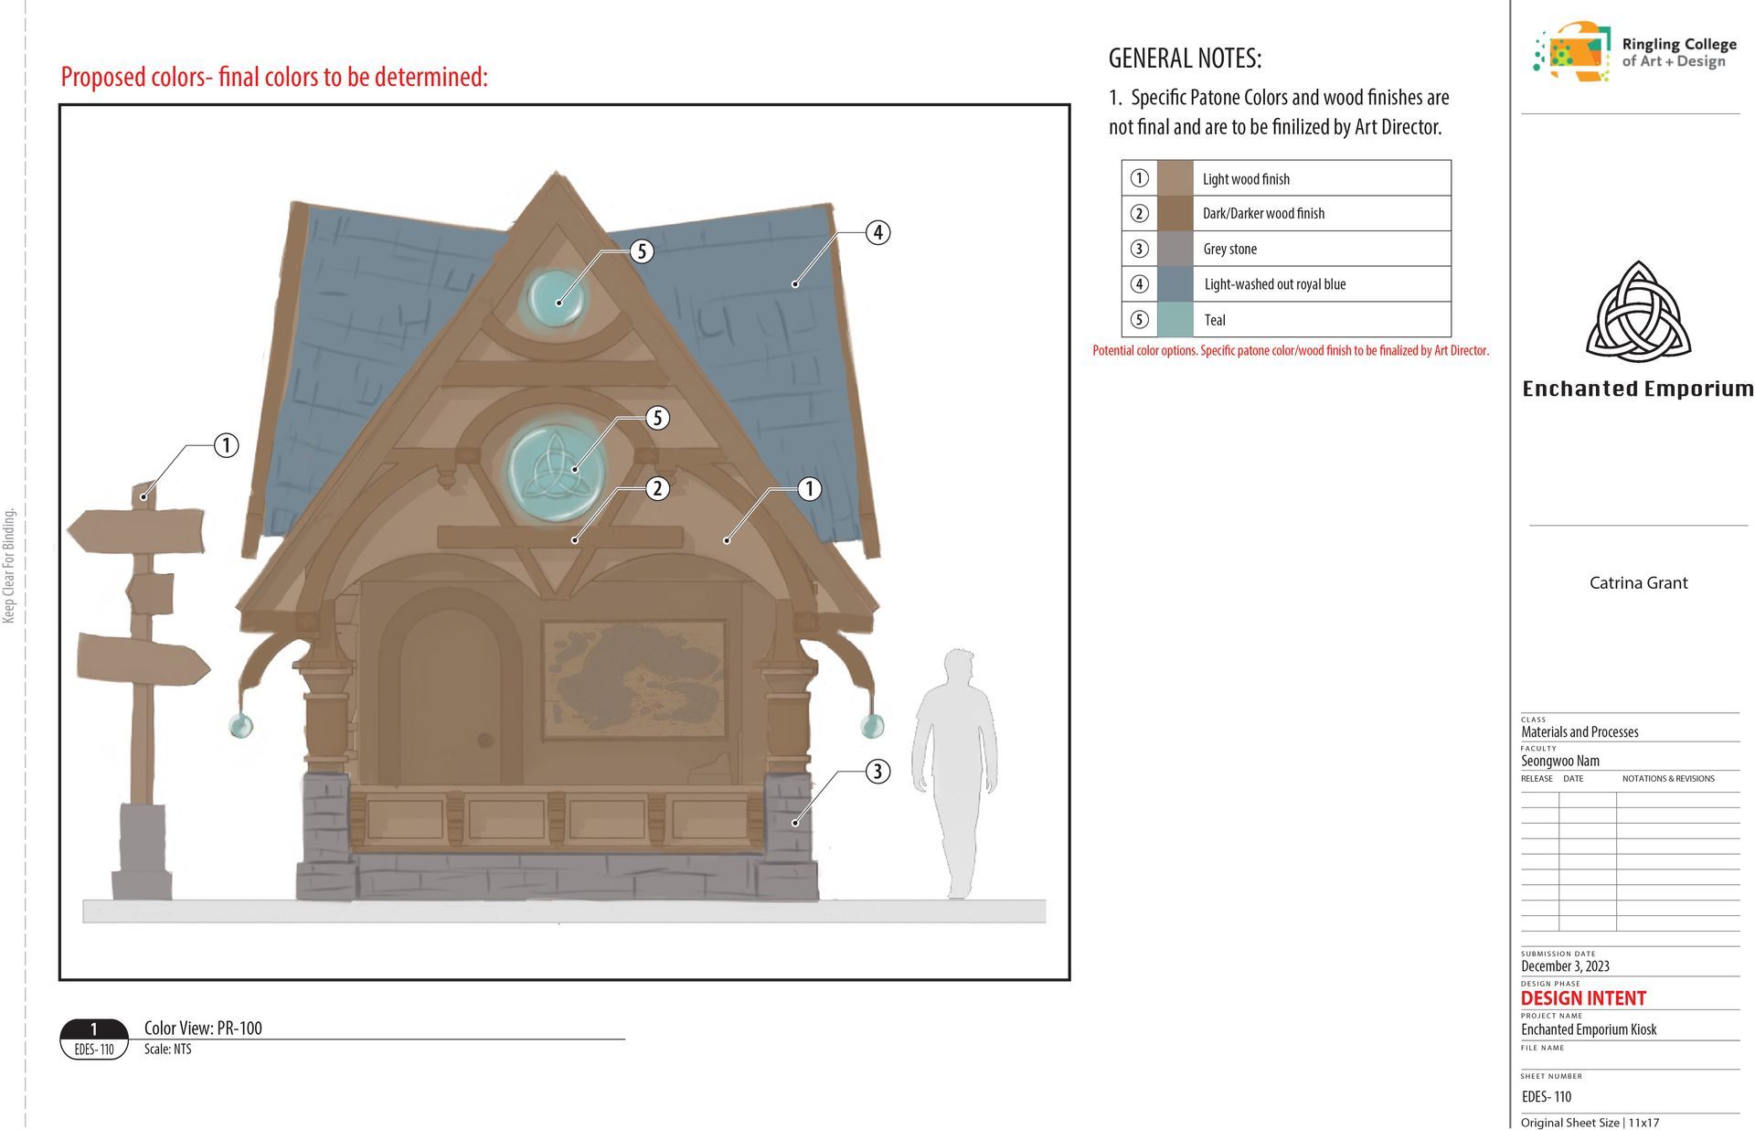Click callout number 3 near stone base
The height and width of the screenshot is (1130, 1755).
877,772
